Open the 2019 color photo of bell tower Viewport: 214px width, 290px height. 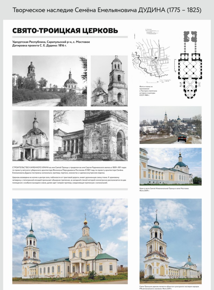170,239
